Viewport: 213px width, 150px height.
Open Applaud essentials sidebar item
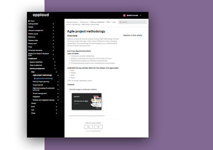[36, 62]
